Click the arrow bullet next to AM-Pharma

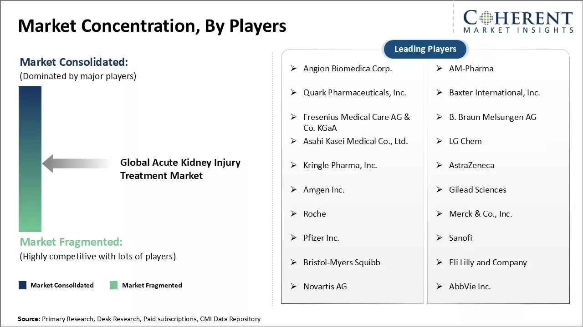pos(440,69)
